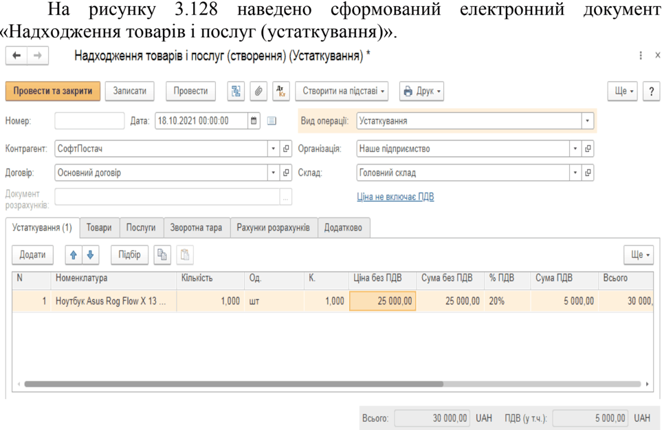Switch to the Устаткування (1) tab
This screenshot has height=430, width=662.
coord(42,228)
